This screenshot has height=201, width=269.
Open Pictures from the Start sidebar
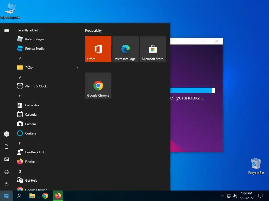point(7,159)
